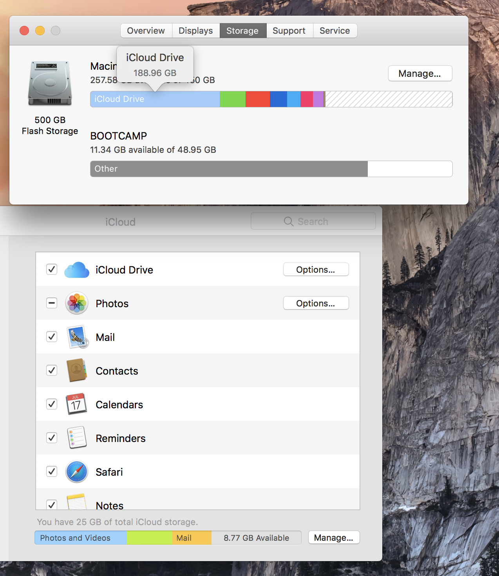Screen dimensions: 499x576
Task: Click the Reminders row label
Action: 121,438
